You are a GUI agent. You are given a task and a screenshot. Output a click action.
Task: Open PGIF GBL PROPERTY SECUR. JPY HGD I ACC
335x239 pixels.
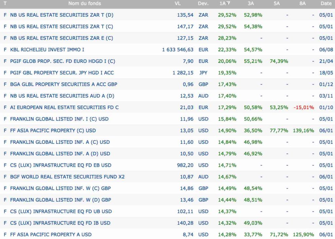[x=62, y=73]
